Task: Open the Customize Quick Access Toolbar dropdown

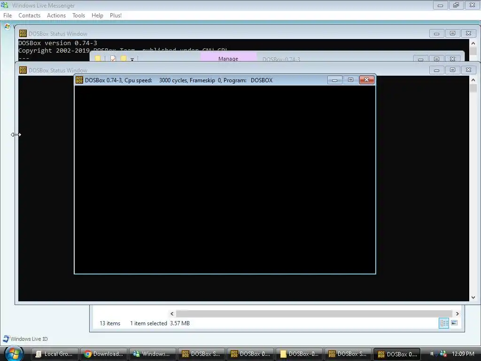Action: tap(132, 59)
